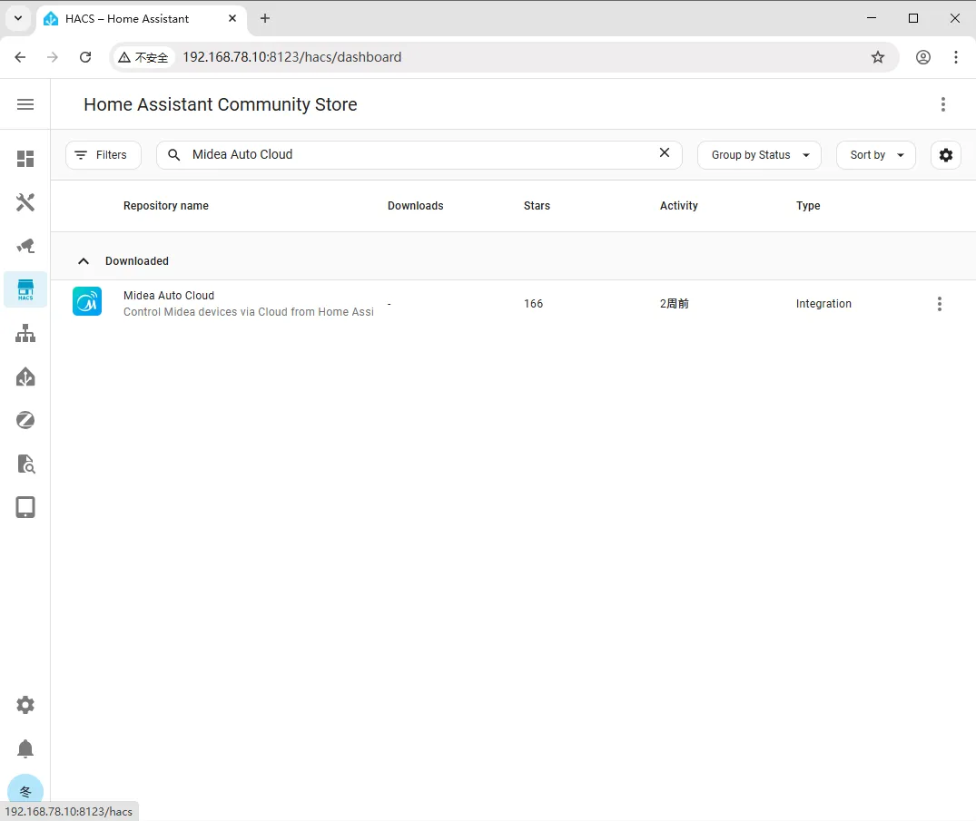Click the browser address bar URL
Image resolution: width=976 pixels, height=821 pixels.
click(x=292, y=57)
